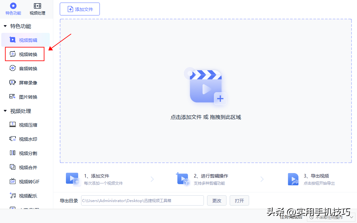
Task: Open the 特色功能 star tab
Action: click(x=13, y=9)
